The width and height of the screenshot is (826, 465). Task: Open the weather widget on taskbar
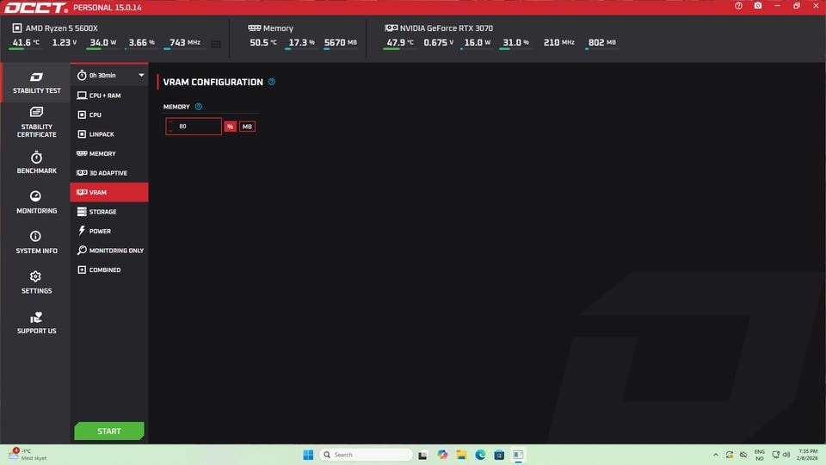[28, 455]
